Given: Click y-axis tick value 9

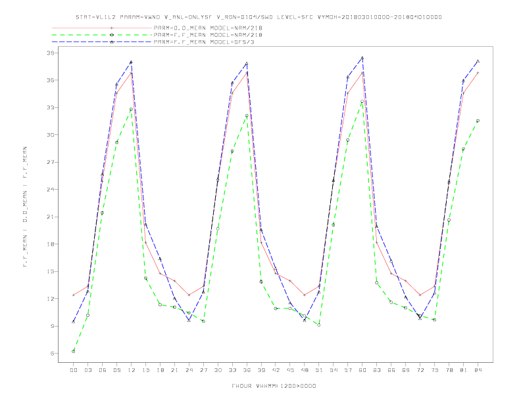Looking at the screenshot, I should pyautogui.click(x=51, y=326).
